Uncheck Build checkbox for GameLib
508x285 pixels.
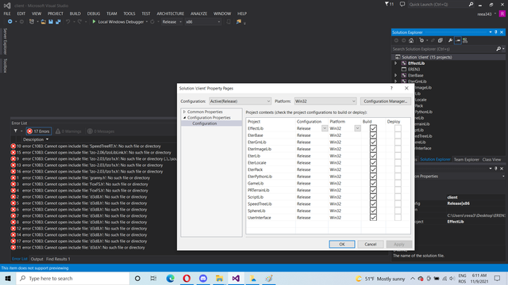click(x=373, y=183)
